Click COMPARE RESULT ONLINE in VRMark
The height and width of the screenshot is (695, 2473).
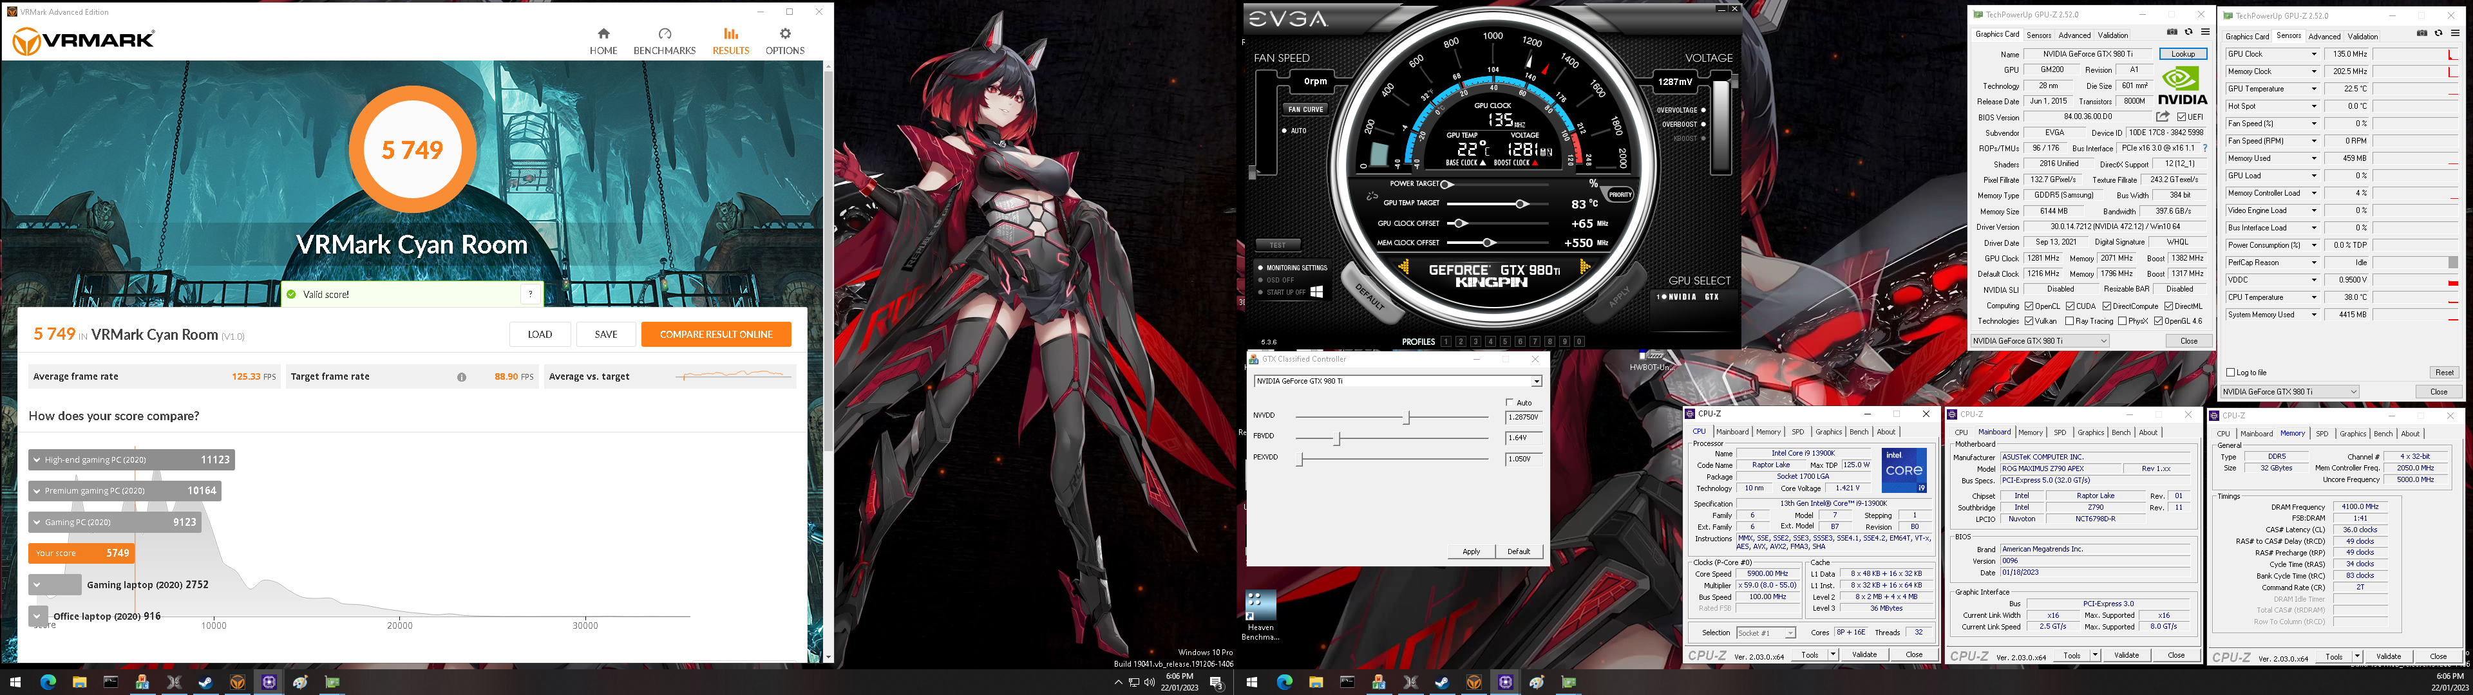(716, 334)
